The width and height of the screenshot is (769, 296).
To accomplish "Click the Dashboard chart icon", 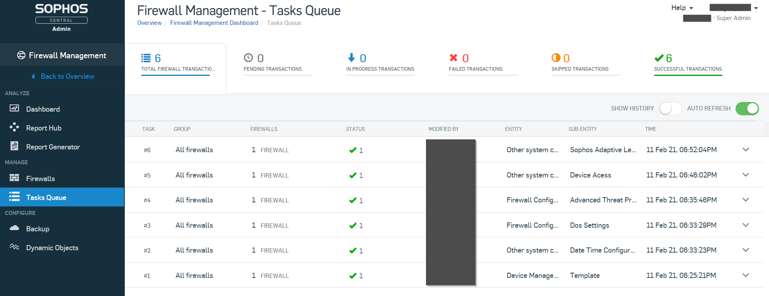I will pos(14,108).
